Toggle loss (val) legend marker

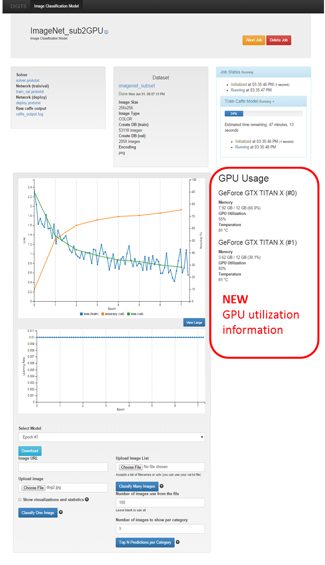tap(128, 314)
